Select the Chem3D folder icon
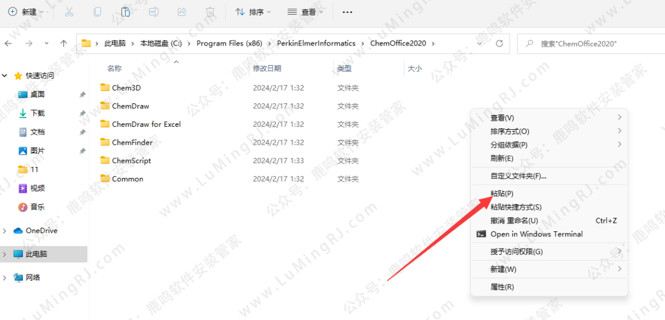The height and width of the screenshot is (320, 665). click(105, 88)
